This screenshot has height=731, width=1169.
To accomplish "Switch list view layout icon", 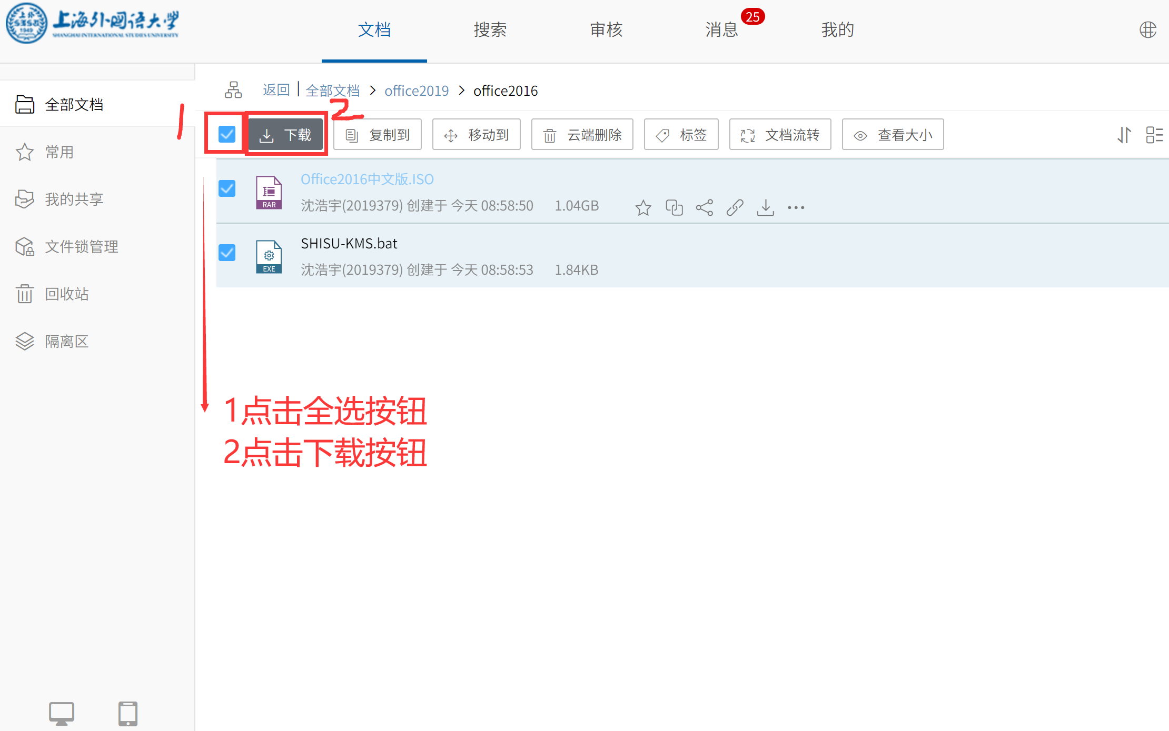I will point(1154,135).
